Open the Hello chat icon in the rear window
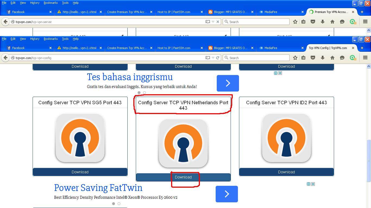 tap(342, 22)
